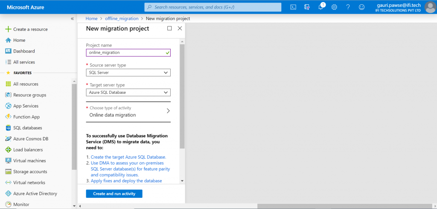The height and width of the screenshot is (209, 437).
Task: Open the portal Settings gear
Action: 334,7
